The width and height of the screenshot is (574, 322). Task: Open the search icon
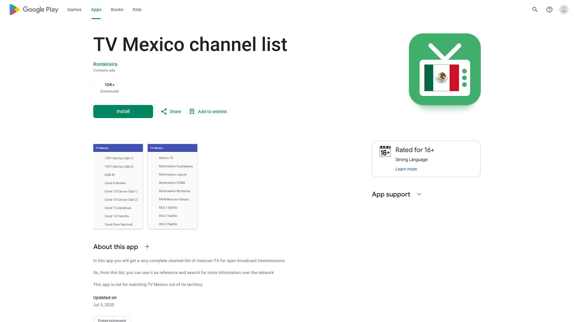(x=535, y=10)
